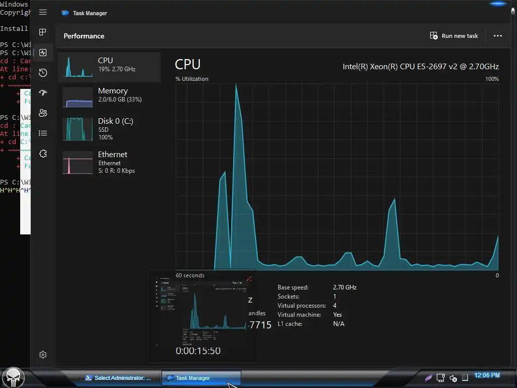Select the Memory performance entry
517x388 pixels.
coord(109,96)
